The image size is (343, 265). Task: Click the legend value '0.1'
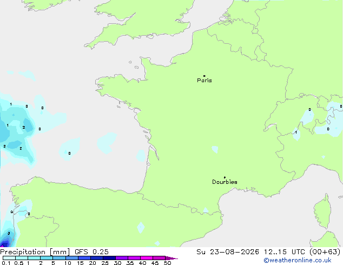coord(6,263)
